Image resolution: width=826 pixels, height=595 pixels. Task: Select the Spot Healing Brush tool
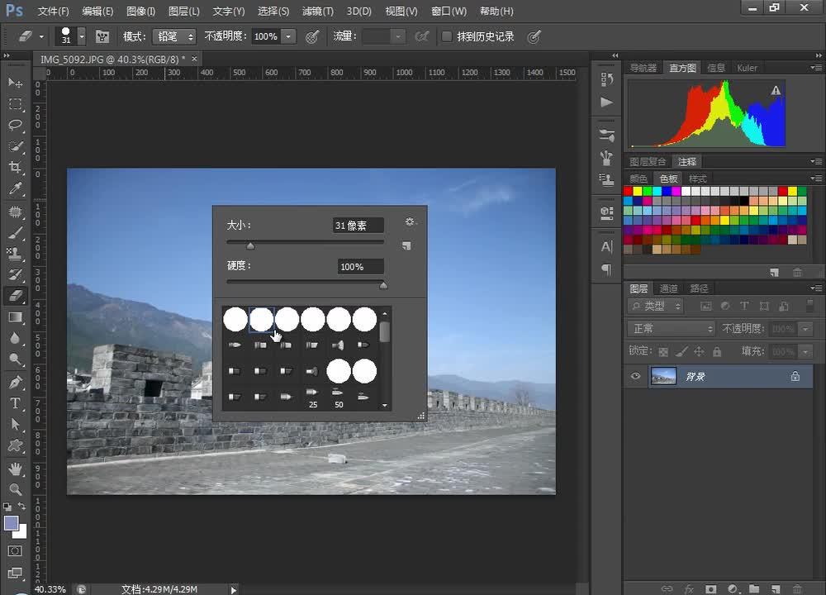point(15,212)
